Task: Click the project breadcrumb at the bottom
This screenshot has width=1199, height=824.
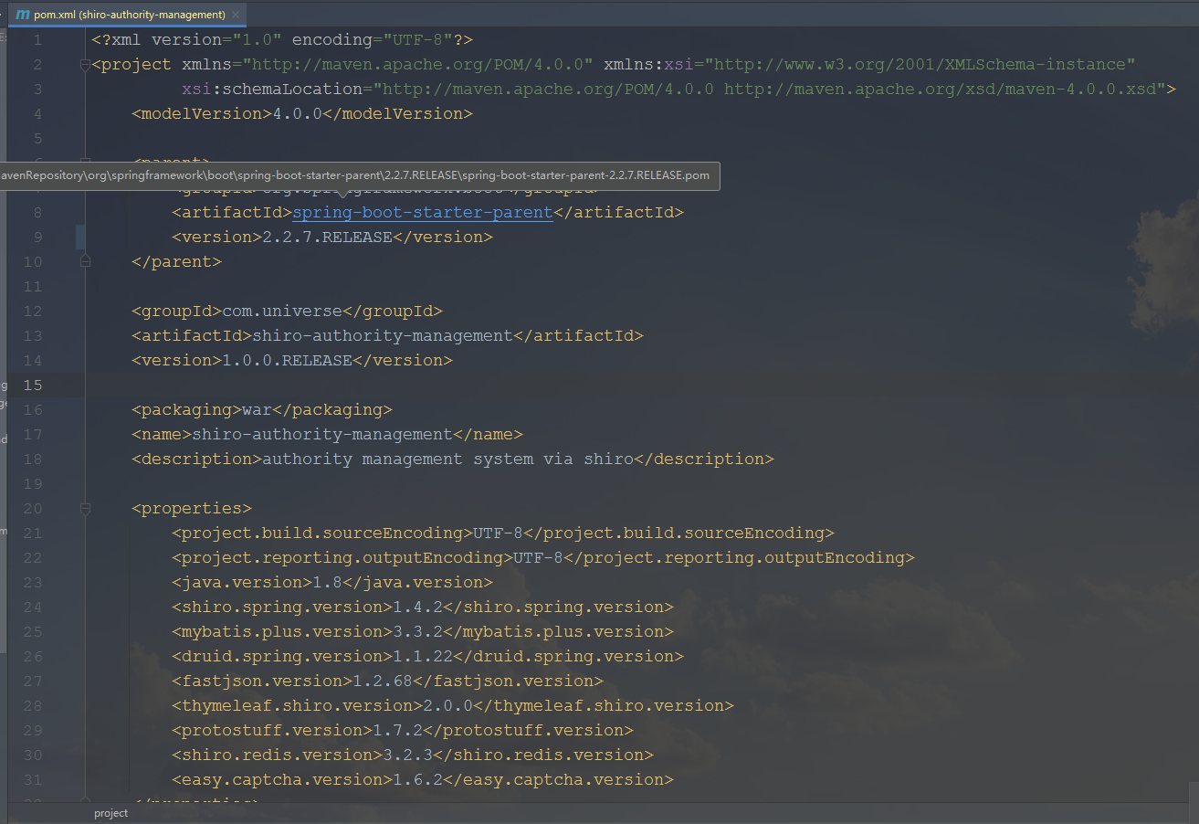Action: [x=110, y=812]
